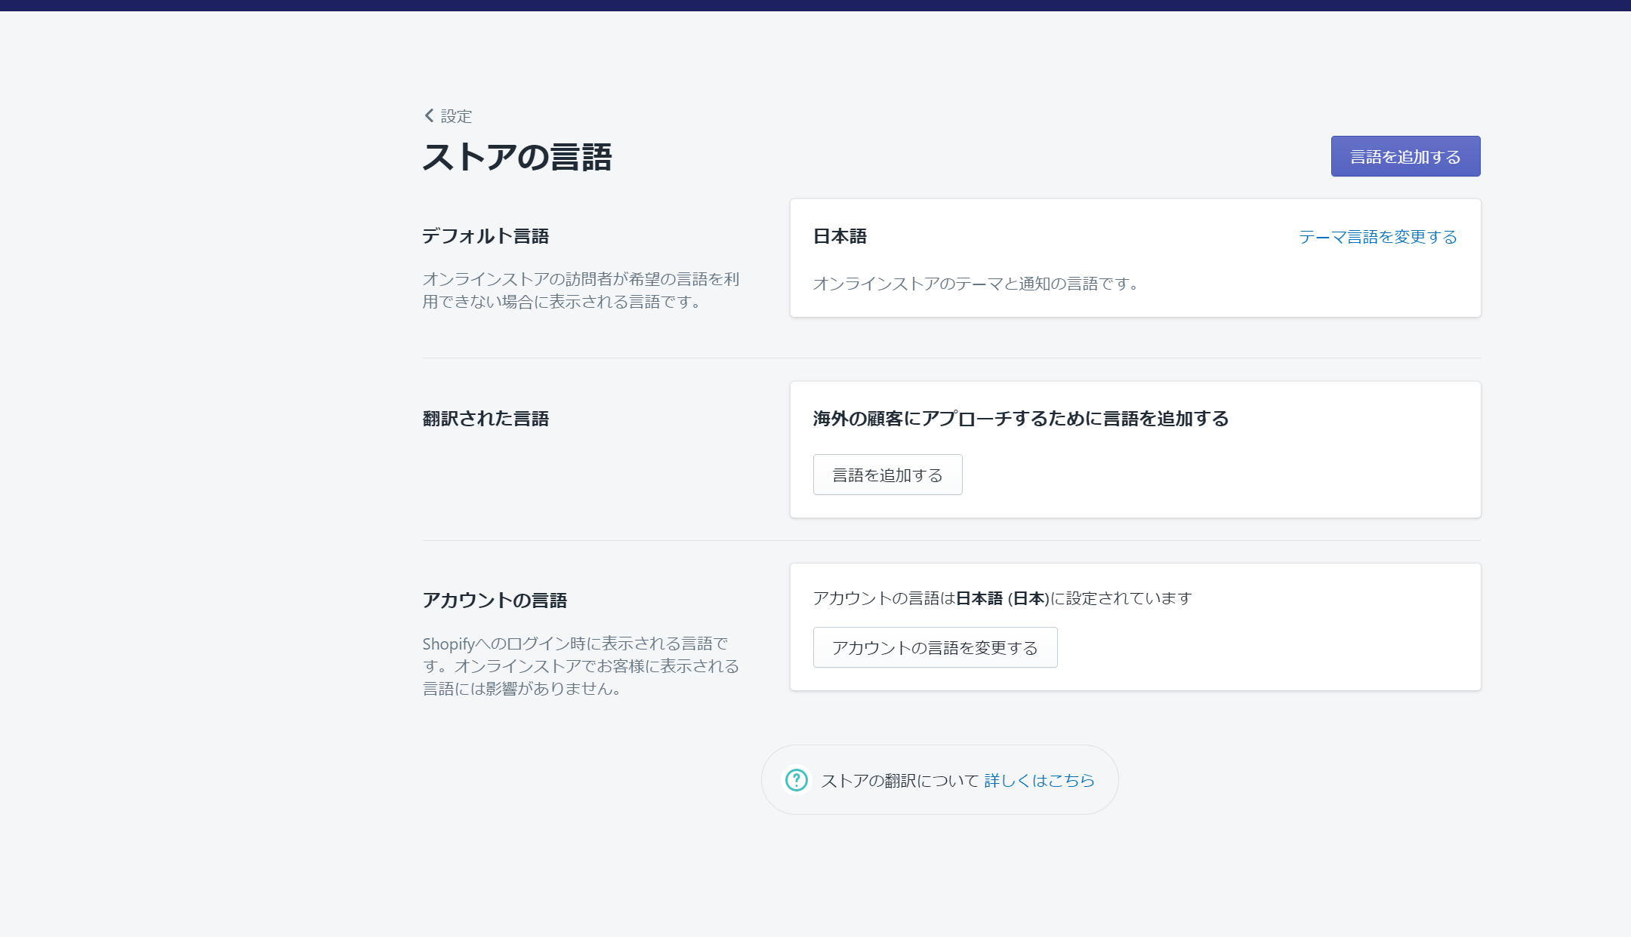Click the account language status sentence
Screen dimensions: 1631x937
[x=1002, y=598]
